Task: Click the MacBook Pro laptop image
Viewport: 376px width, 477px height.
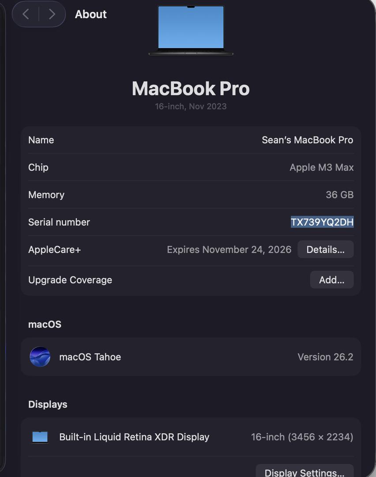Action: coord(191,30)
